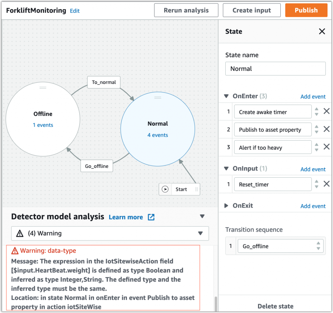The width and height of the screenshot is (333, 313).
Task: Collapse the Detector model analysis panel
Action: pyautogui.click(x=202, y=216)
